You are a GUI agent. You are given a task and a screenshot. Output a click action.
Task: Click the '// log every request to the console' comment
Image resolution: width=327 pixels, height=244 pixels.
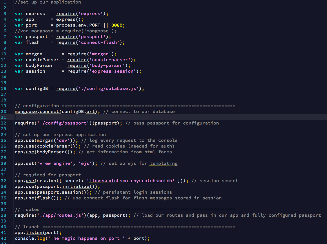pos(129,140)
